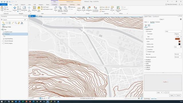The image size is (183, 103).
Task: Switch to the Labeling ribbon tab
Action: [x=72, y=5]
